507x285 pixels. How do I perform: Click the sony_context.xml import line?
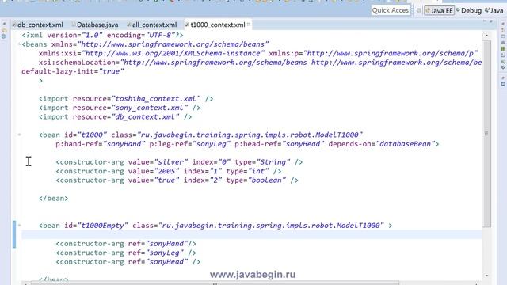click(120, 108)
